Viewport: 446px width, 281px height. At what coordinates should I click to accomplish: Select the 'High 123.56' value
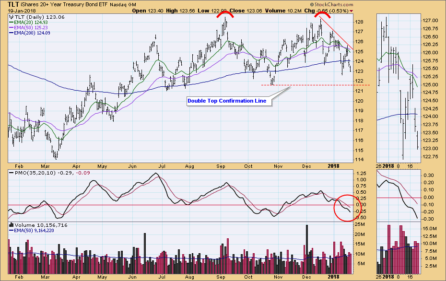tap(180, 11)
